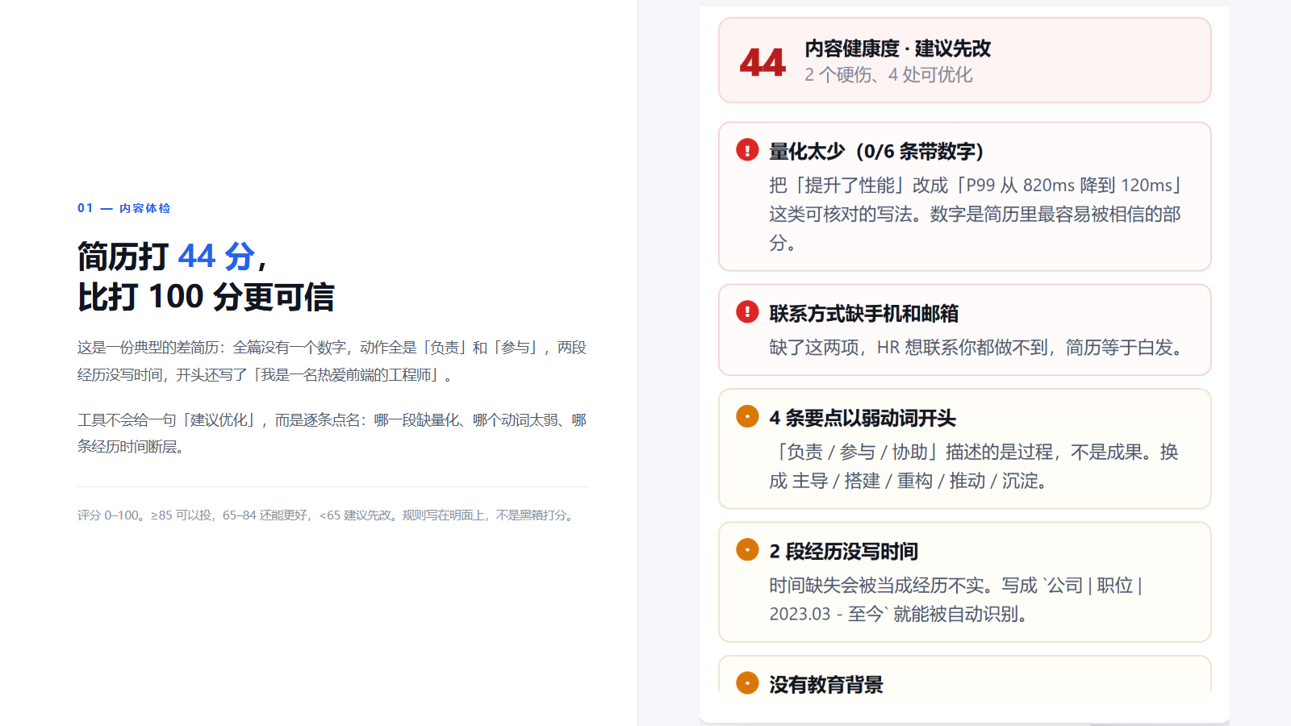Viewport: 1291px width, 726px height.
Task: Open the 没有教育背景 issue title
Action: tap(826, 685)
